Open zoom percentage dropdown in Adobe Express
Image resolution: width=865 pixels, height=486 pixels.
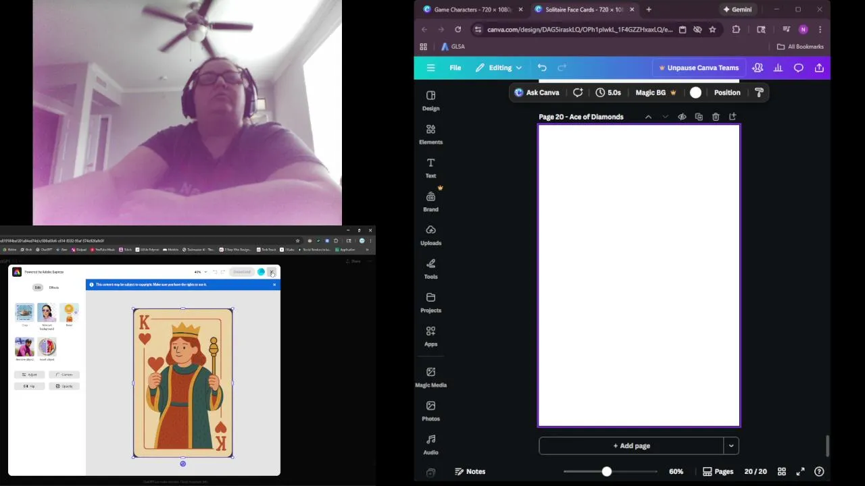click(200, 272)
